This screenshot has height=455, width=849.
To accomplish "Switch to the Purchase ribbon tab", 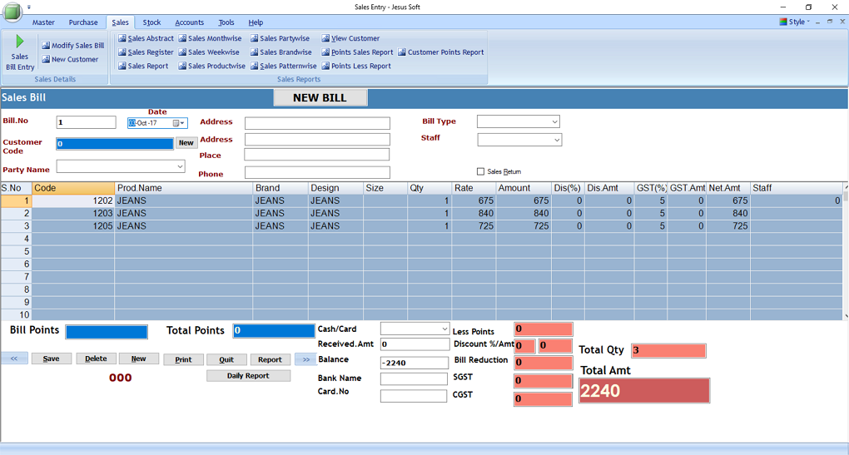I will point(83,22).
